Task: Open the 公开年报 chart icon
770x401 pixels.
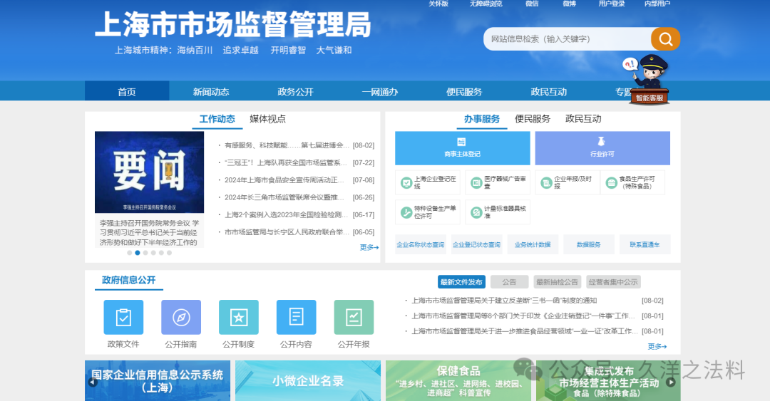Action: tap(354, 317)
